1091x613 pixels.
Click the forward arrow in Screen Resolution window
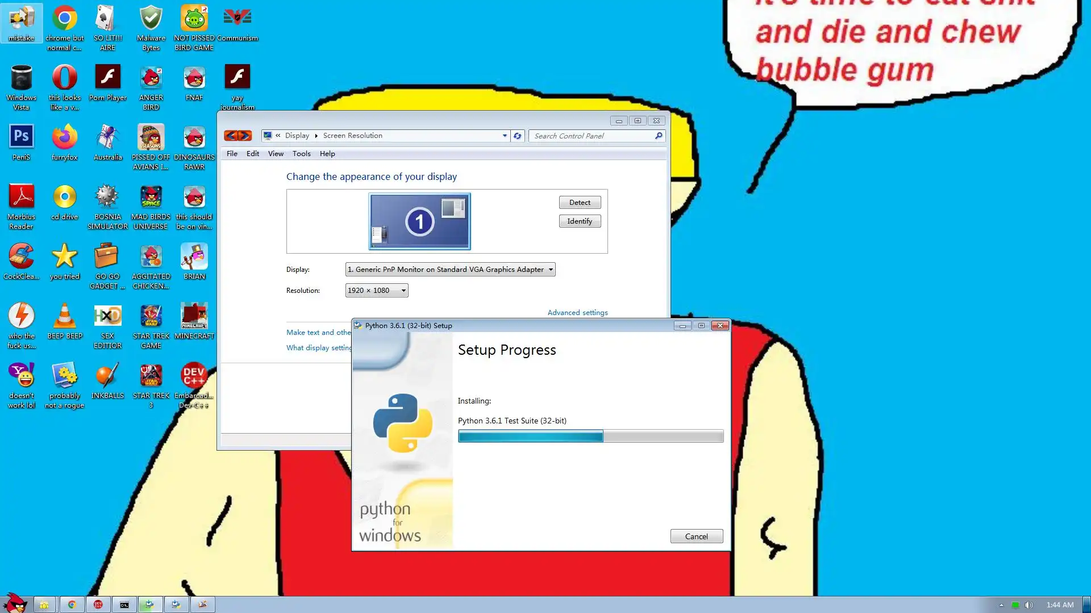pos(245,136)
